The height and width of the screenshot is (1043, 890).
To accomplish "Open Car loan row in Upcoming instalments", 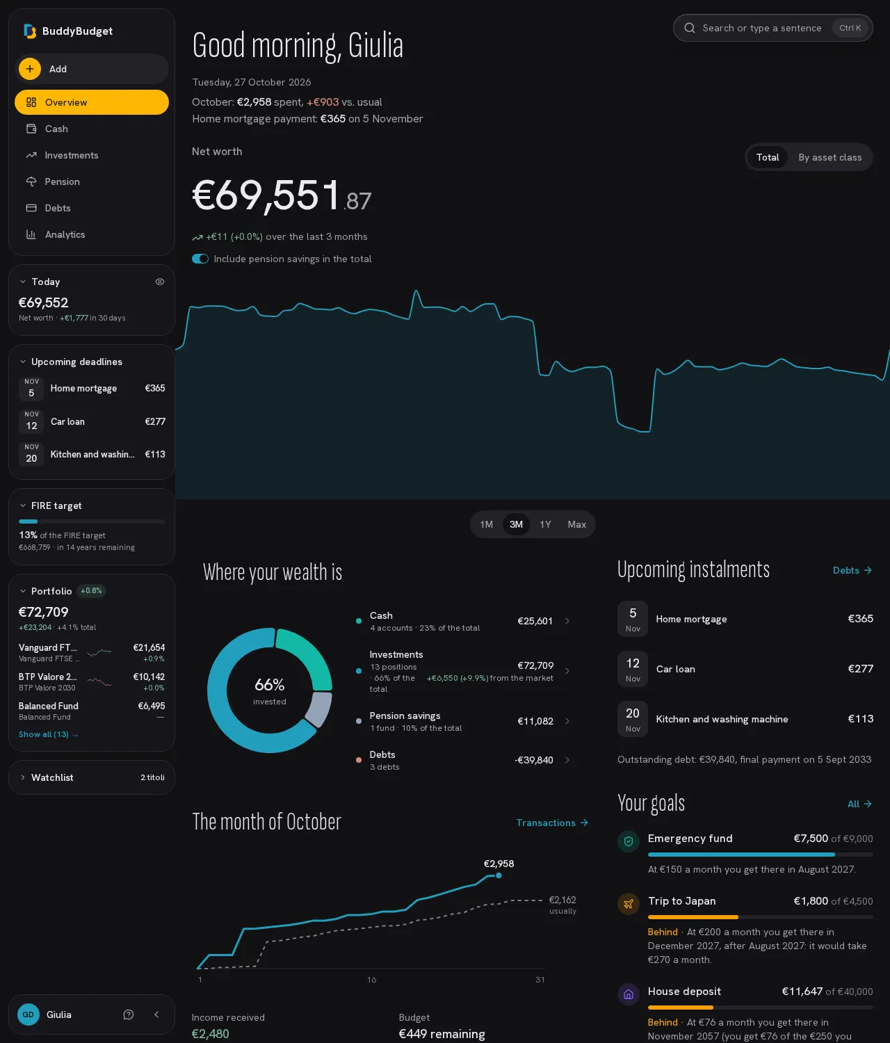I will pos(745,669).
